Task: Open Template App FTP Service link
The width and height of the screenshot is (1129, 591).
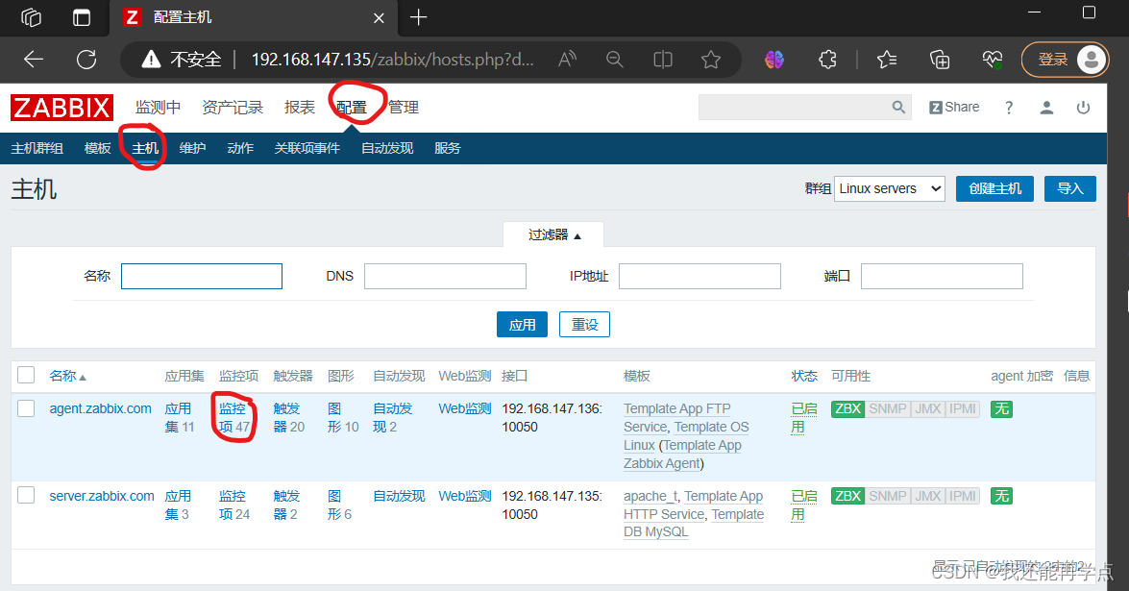Action: pyautogui.click(x=676, y=417)
